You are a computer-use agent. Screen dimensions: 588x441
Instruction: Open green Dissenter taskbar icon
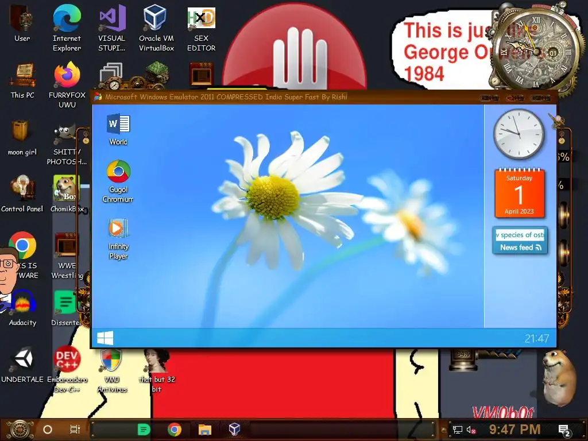coord(144,430)
